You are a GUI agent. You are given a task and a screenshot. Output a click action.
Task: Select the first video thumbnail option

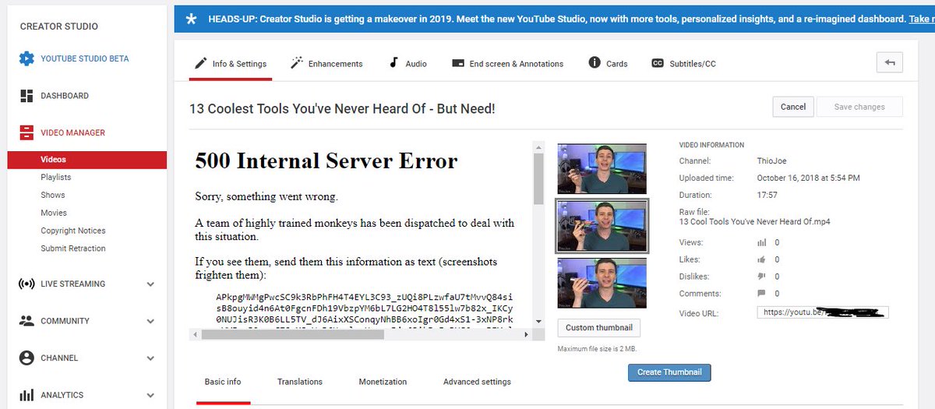[x=602, y=167]
